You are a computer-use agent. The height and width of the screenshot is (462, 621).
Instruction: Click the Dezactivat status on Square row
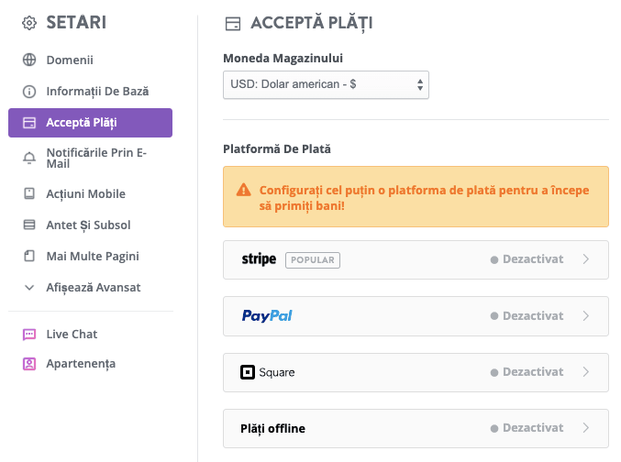(x=527, y=372)
